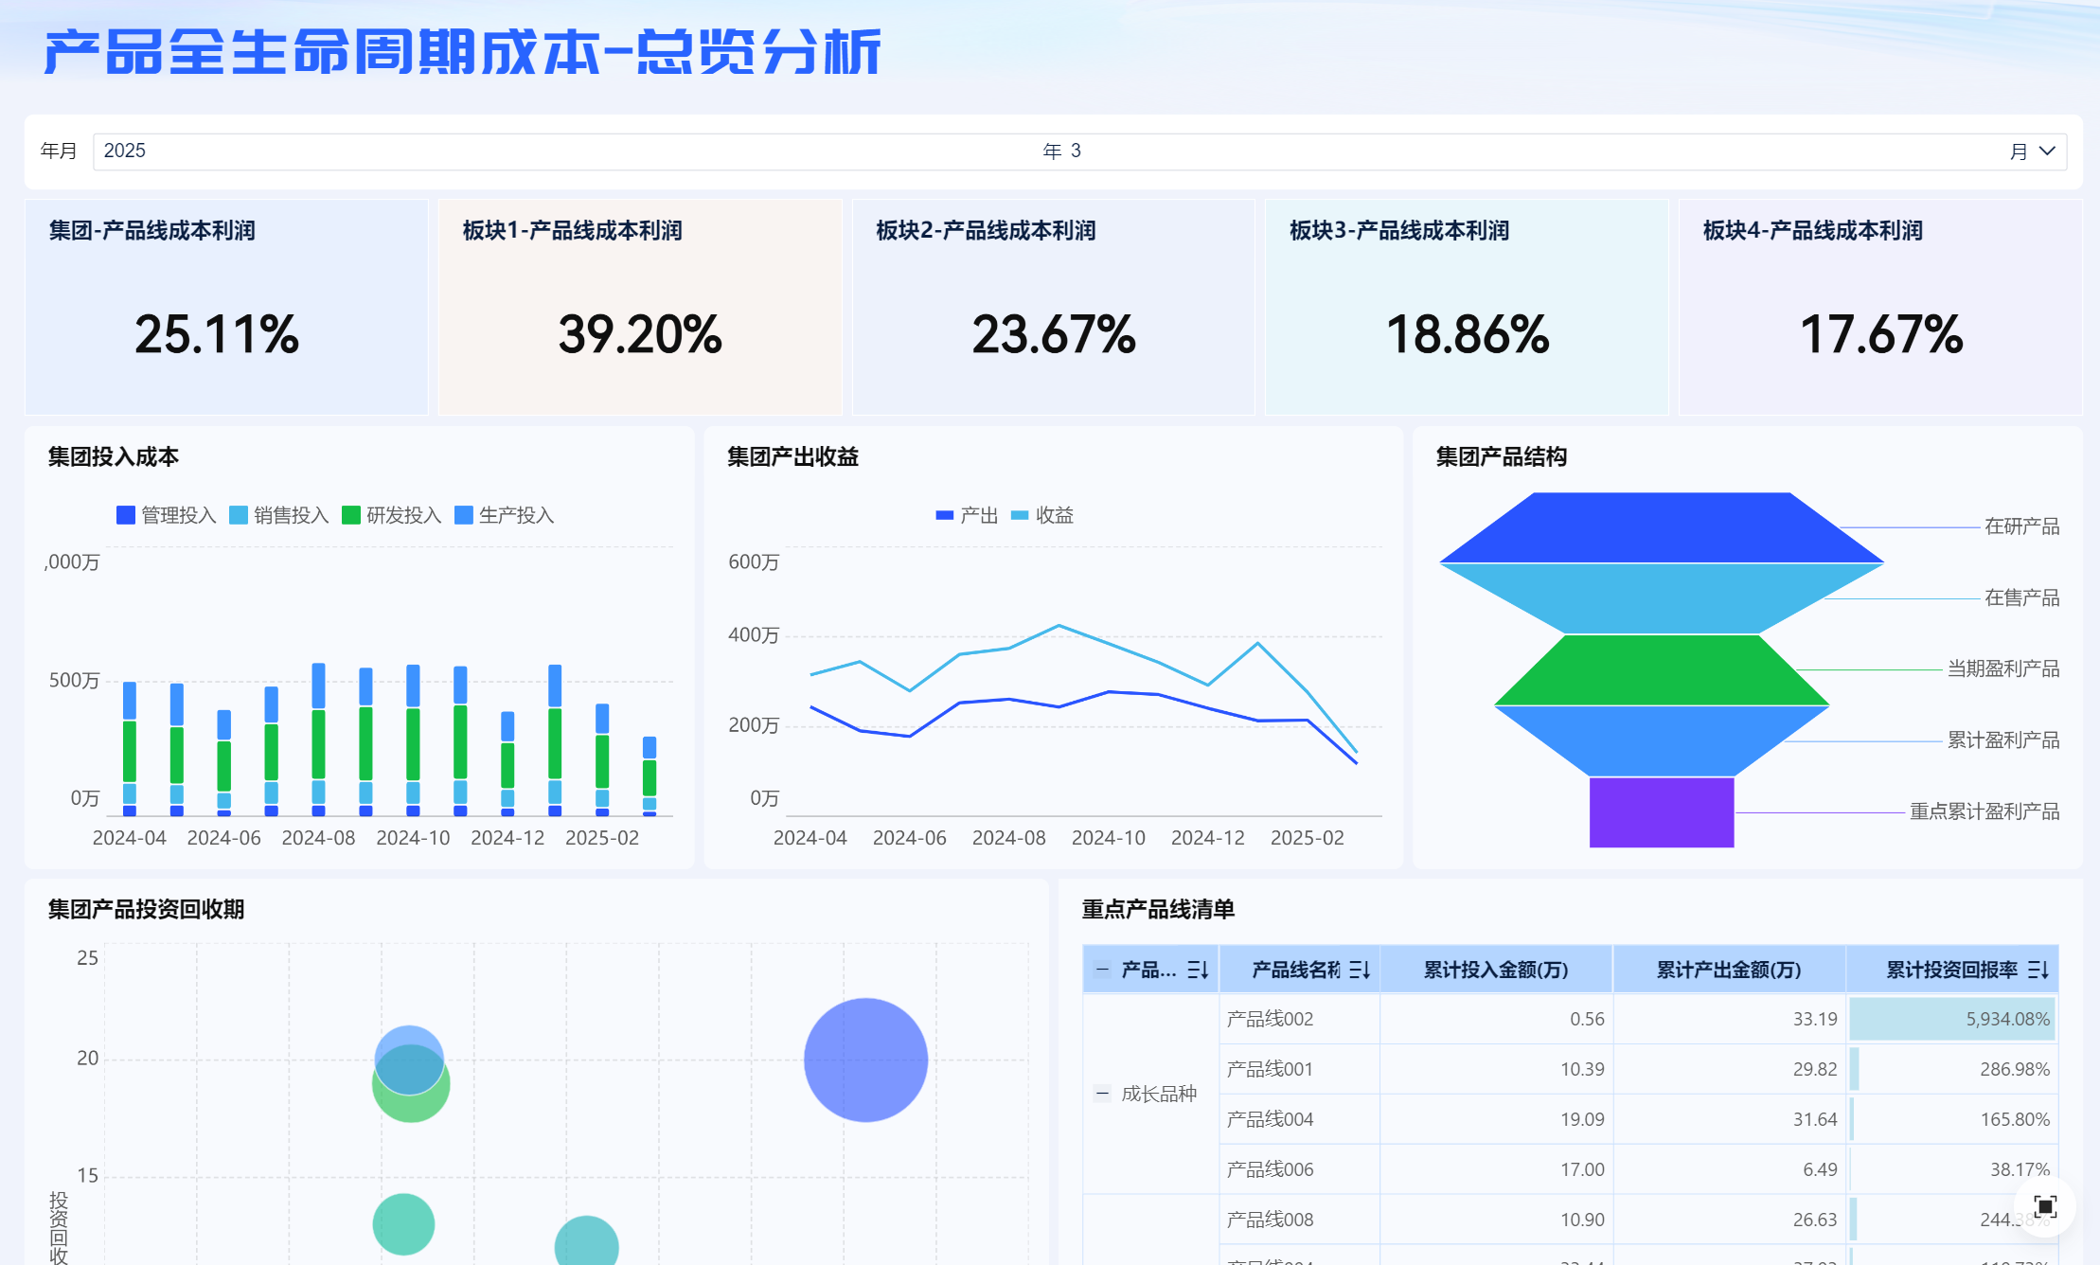Click the 165.80% return rate cell
Screen dimensions: 2100x1265
(x=1952, y=1119)
